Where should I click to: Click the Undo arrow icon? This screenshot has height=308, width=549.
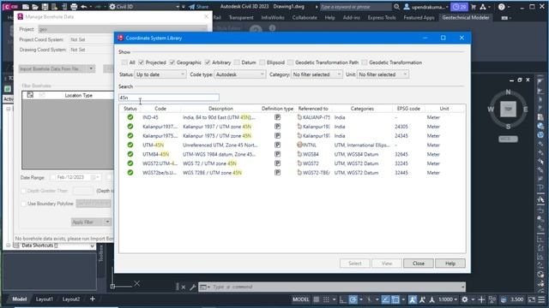tap(84, 7)
